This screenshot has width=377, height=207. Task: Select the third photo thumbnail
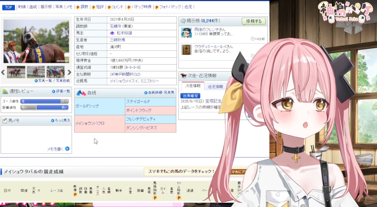55,72
